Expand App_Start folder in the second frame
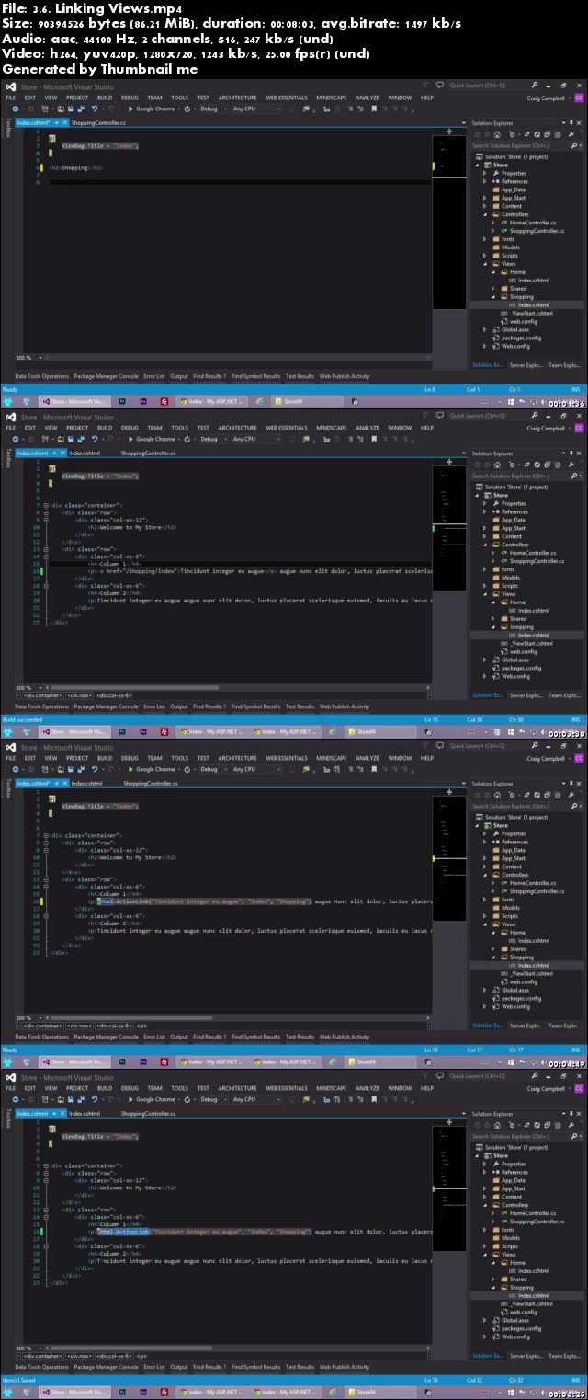 tap(486, 528)
